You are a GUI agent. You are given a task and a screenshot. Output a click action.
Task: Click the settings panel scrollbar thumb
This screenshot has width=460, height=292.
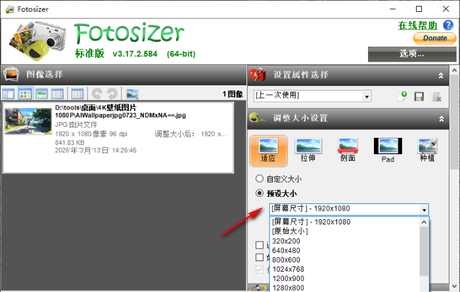tap(455, 123)
